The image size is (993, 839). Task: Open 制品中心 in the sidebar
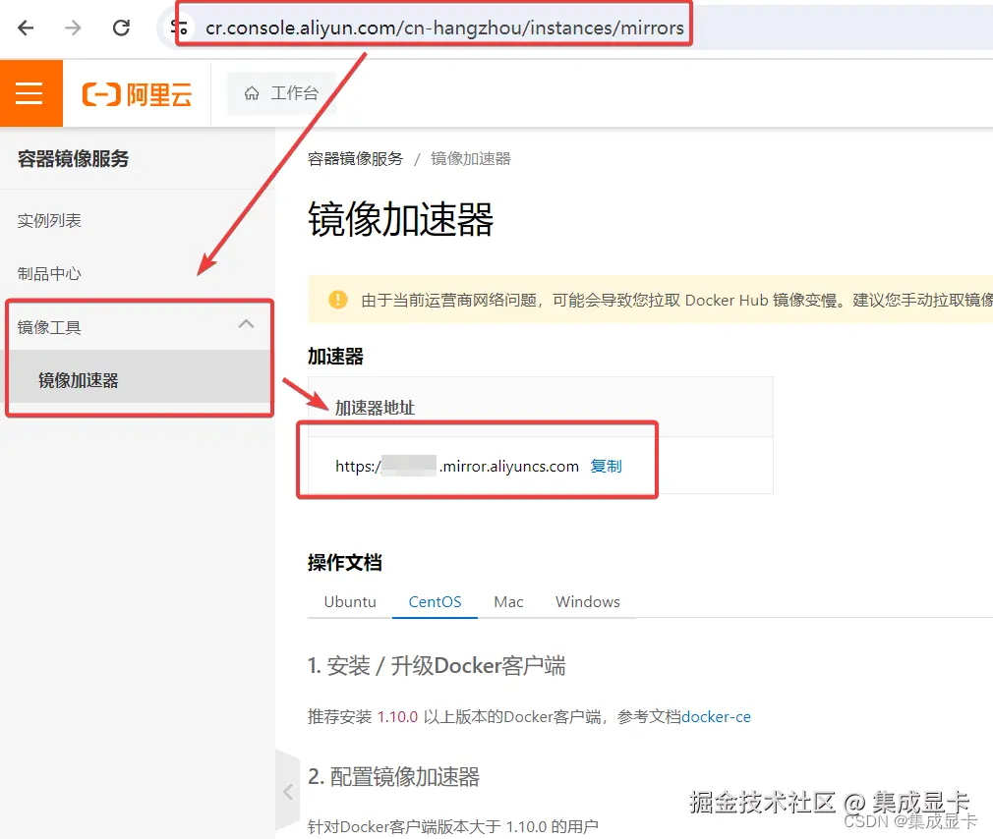coord(49,274)
